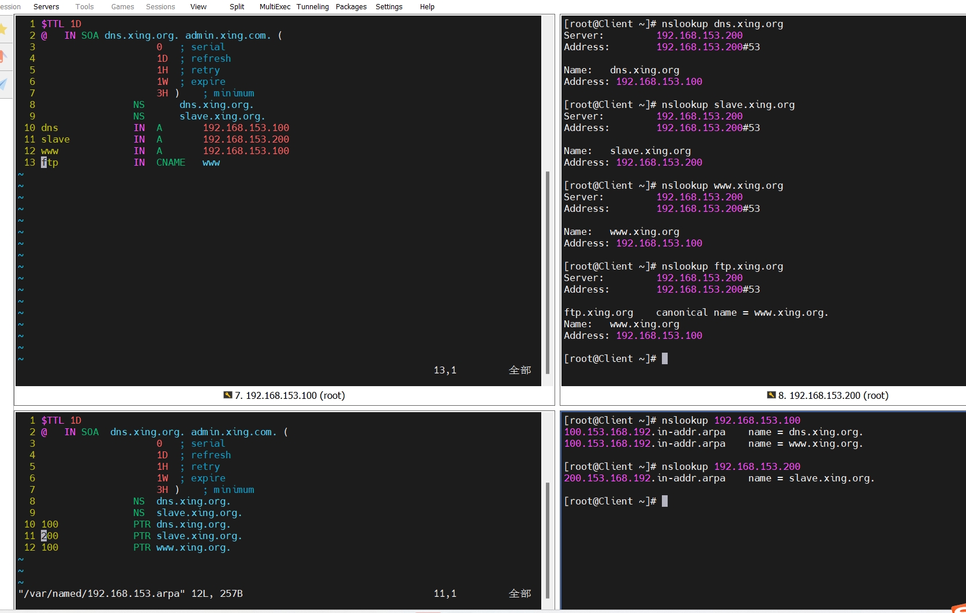Screen dimensions: 966x613
Task: Click the 'dns IN A 192.168.153.100' record line
Action: coord(165,128)
